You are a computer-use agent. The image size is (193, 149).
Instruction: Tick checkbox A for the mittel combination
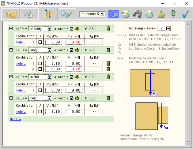(40, 90)
